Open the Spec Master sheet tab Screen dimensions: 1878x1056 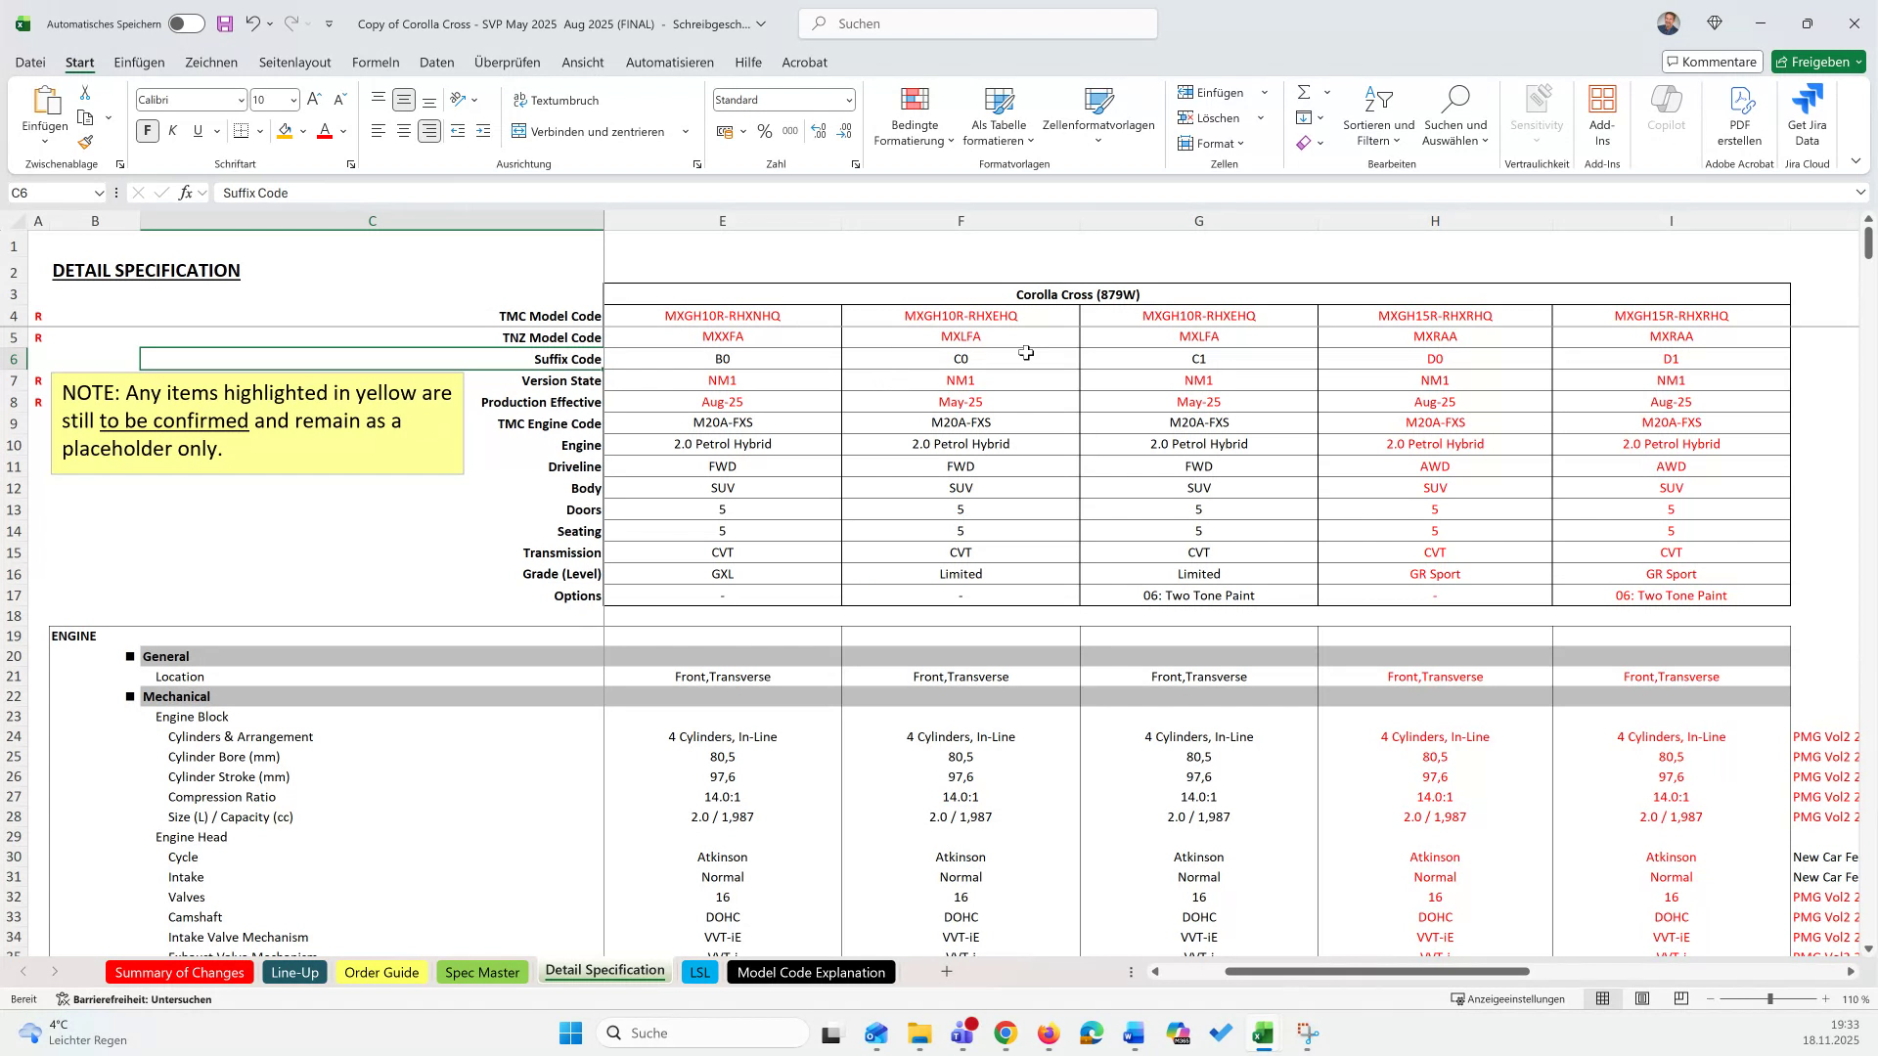pos(482,972)
